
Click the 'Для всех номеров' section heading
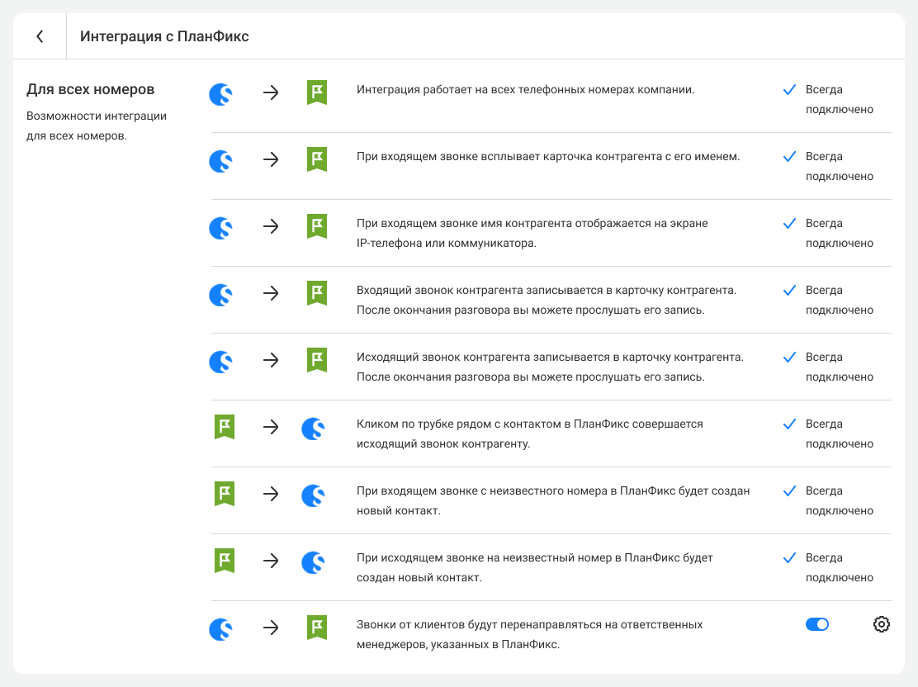click(90, 89)
